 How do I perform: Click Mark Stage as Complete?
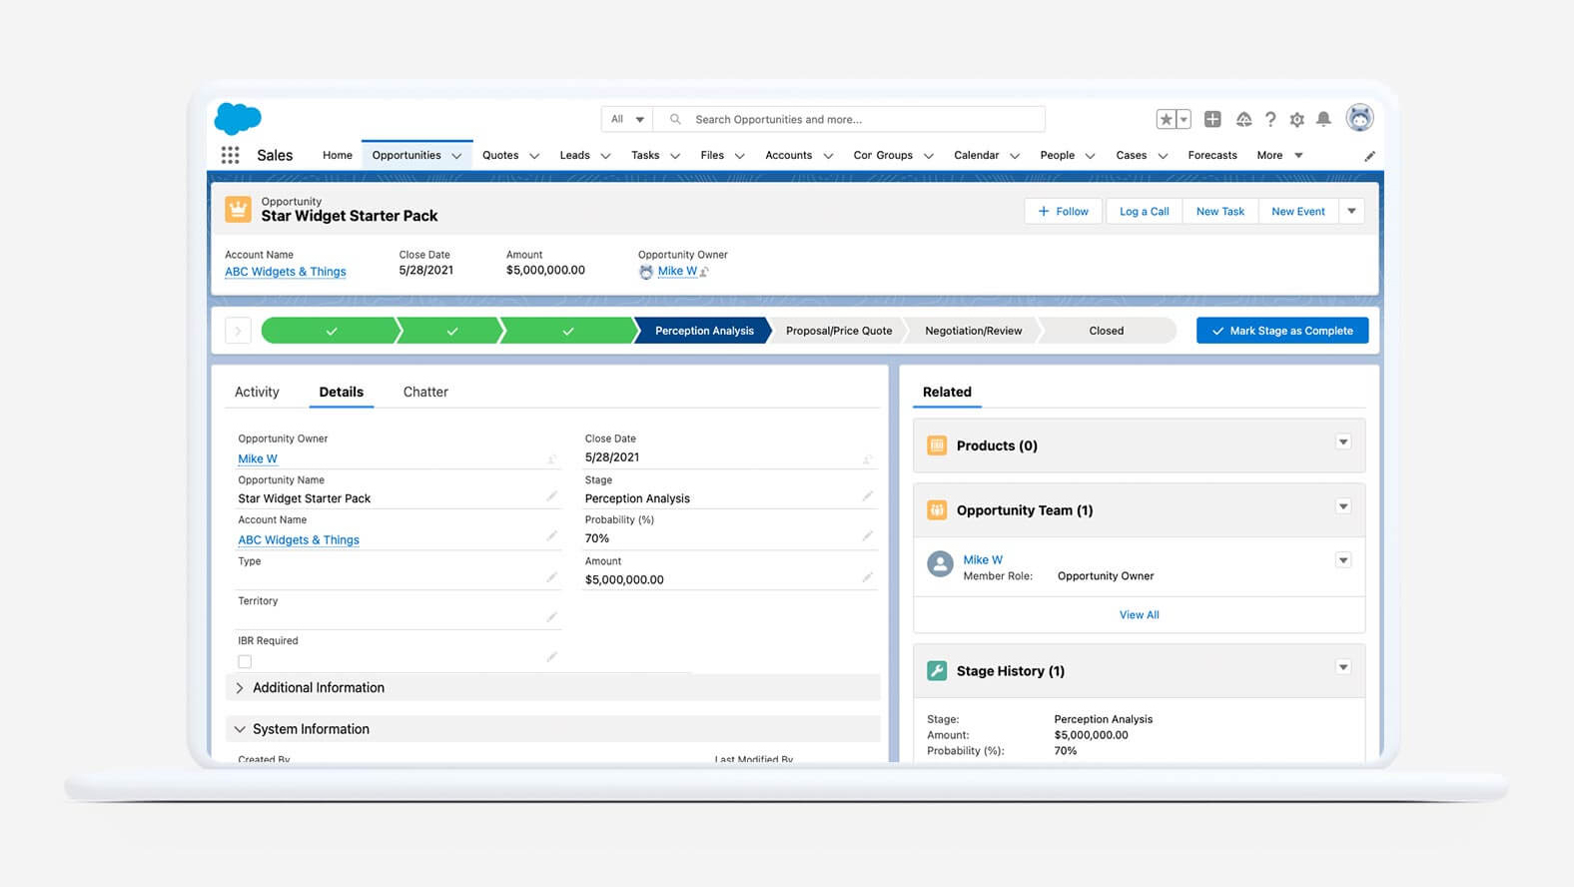pos(1282,331)
